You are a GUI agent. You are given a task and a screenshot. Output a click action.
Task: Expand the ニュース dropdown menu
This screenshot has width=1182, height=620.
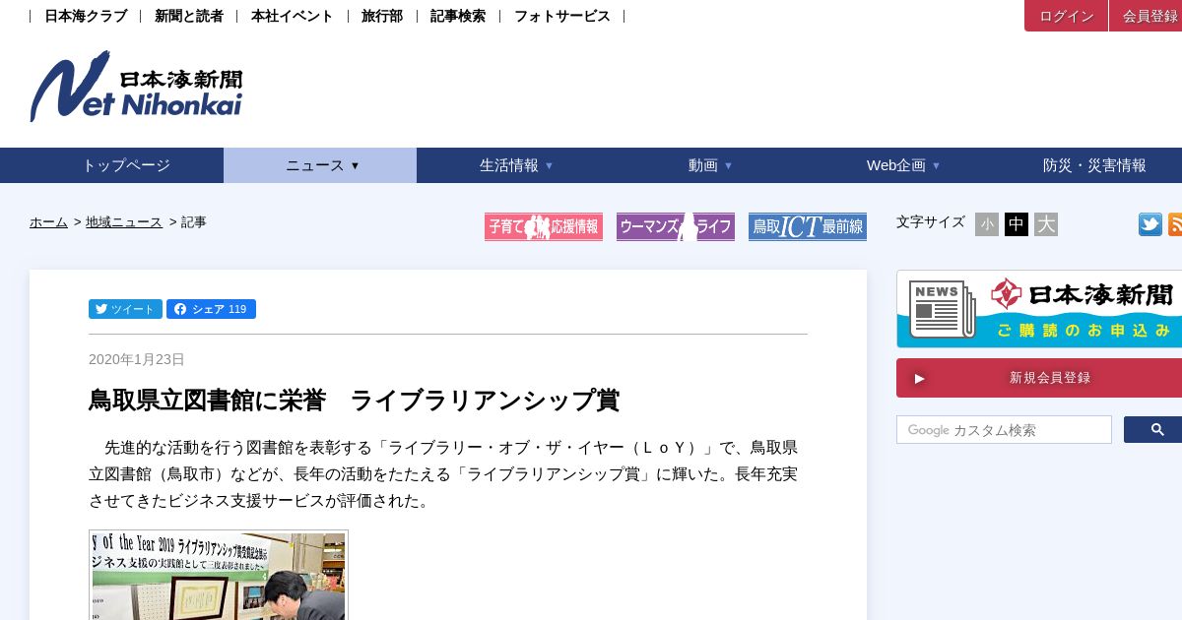[320, 165]
